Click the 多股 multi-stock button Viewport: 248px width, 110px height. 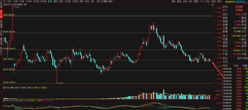(185, 1)
